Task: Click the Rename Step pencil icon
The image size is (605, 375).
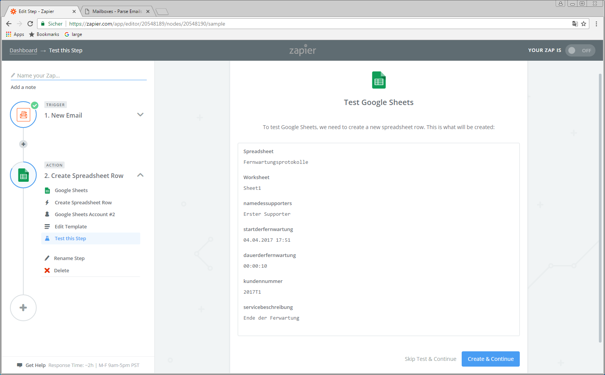Action: pos(47,258)
